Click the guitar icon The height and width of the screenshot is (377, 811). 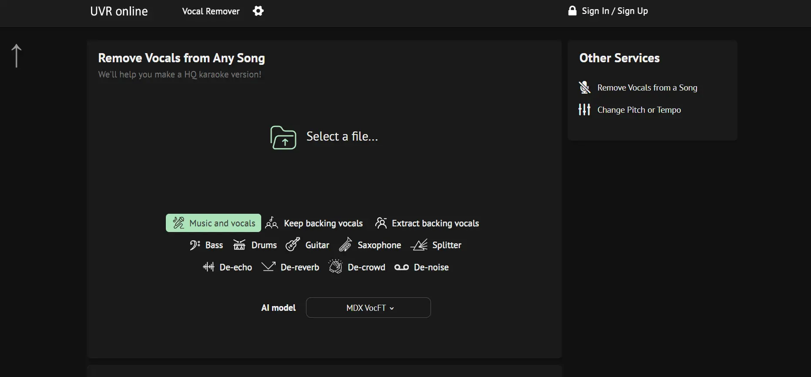[x=293, y=245]
